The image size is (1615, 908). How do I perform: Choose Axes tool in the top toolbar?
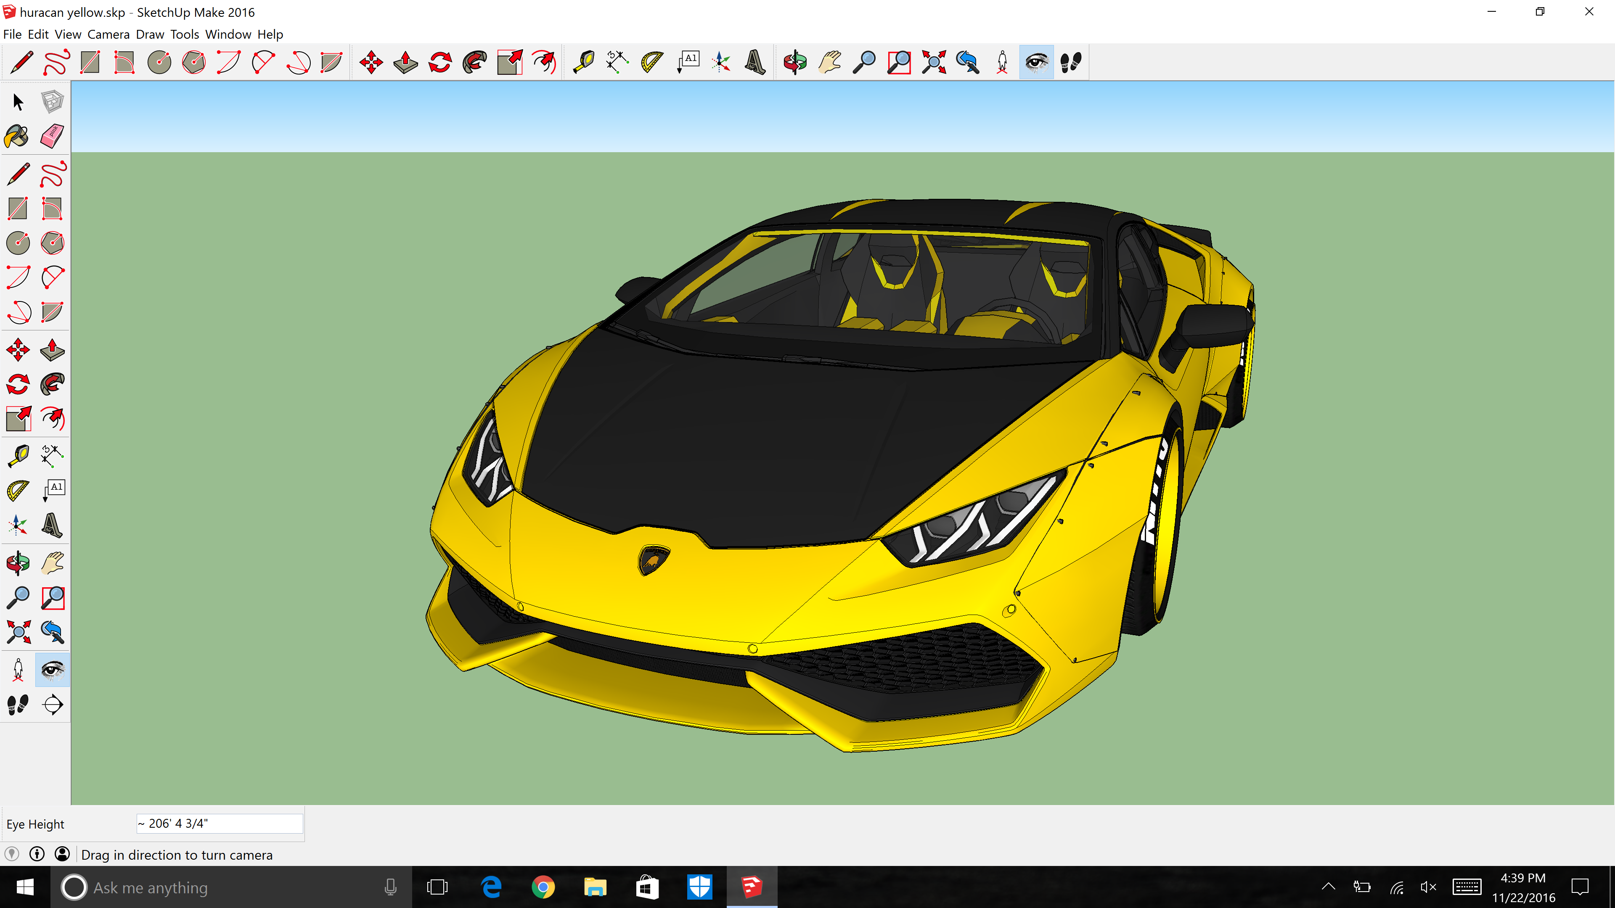[721, 62]
